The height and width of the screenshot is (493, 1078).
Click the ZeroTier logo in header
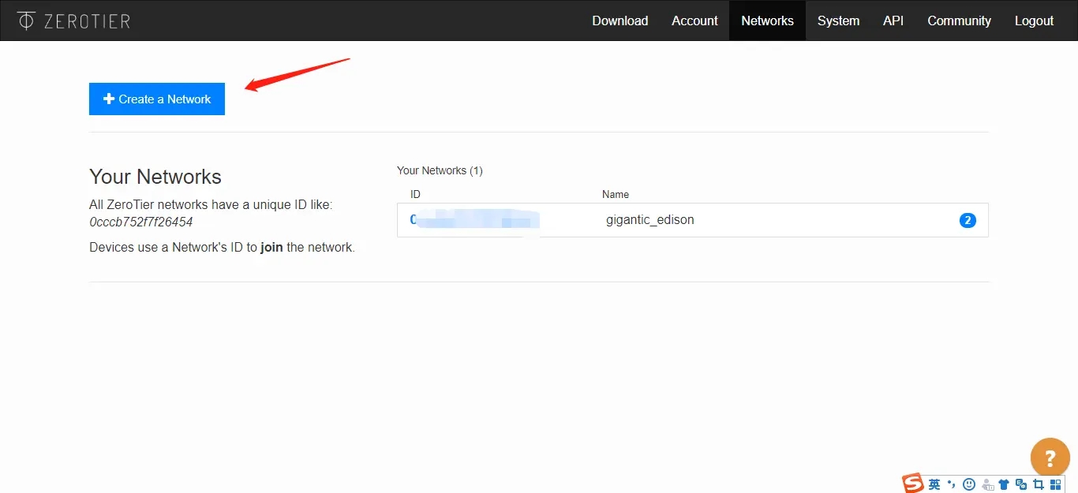click(x=73, y=21)
